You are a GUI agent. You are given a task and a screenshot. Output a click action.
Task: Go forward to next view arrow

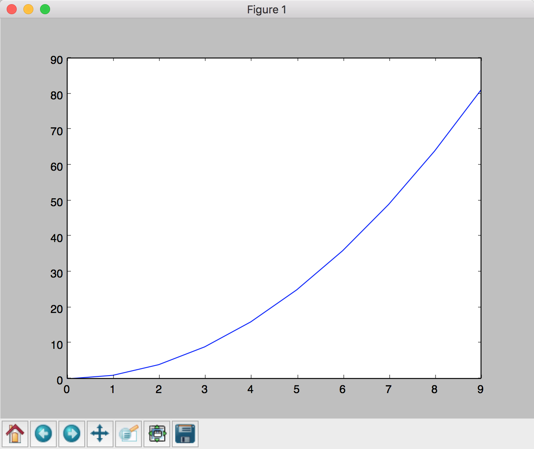click(72, 434)
